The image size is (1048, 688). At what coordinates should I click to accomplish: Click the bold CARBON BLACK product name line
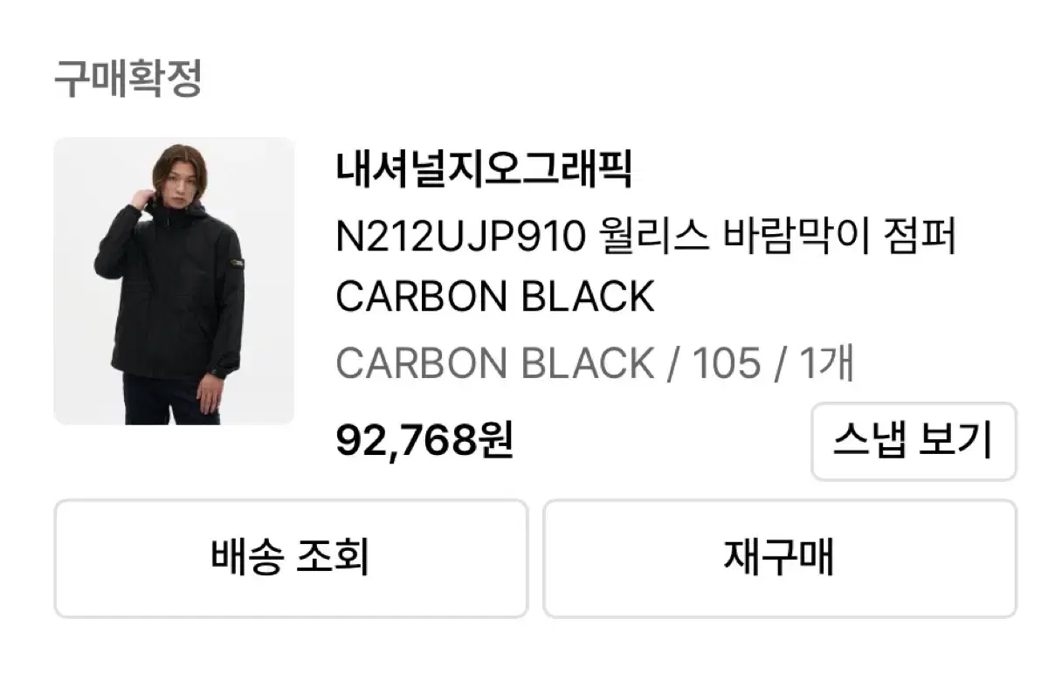coord(495,298)
